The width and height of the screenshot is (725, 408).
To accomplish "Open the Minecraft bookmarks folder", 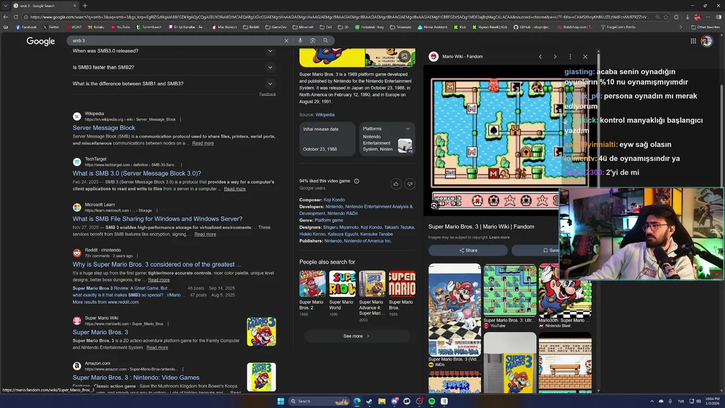I will pos(303,27).
